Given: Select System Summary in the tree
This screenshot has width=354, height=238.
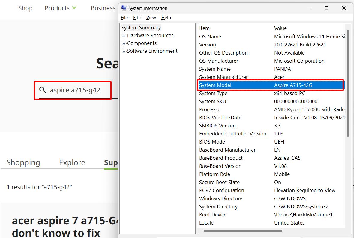Looking at the screenshot, I should (x=141, y=28).
